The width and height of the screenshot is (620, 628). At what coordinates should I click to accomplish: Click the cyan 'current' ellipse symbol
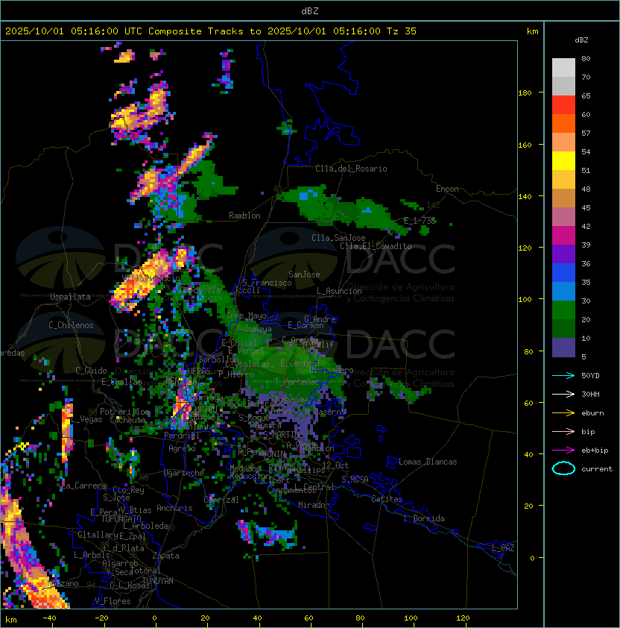coord(563,468)
